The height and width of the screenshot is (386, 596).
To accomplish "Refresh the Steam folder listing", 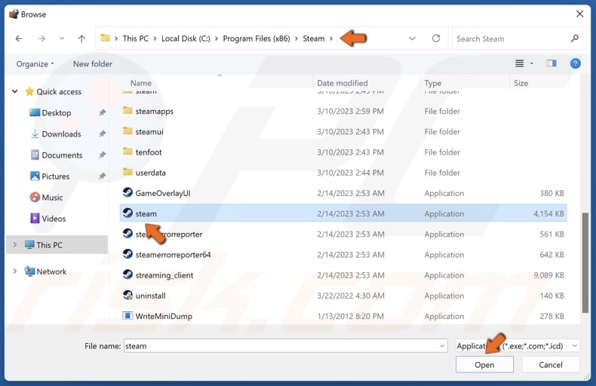I will tap(436, 38).
